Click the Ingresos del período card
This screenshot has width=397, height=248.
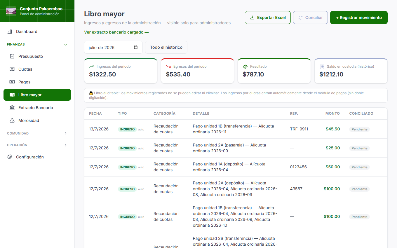pyautogui.click(x=121, y=71)
